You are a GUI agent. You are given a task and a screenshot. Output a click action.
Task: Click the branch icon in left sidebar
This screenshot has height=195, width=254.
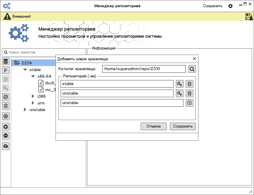pos(5,70)
